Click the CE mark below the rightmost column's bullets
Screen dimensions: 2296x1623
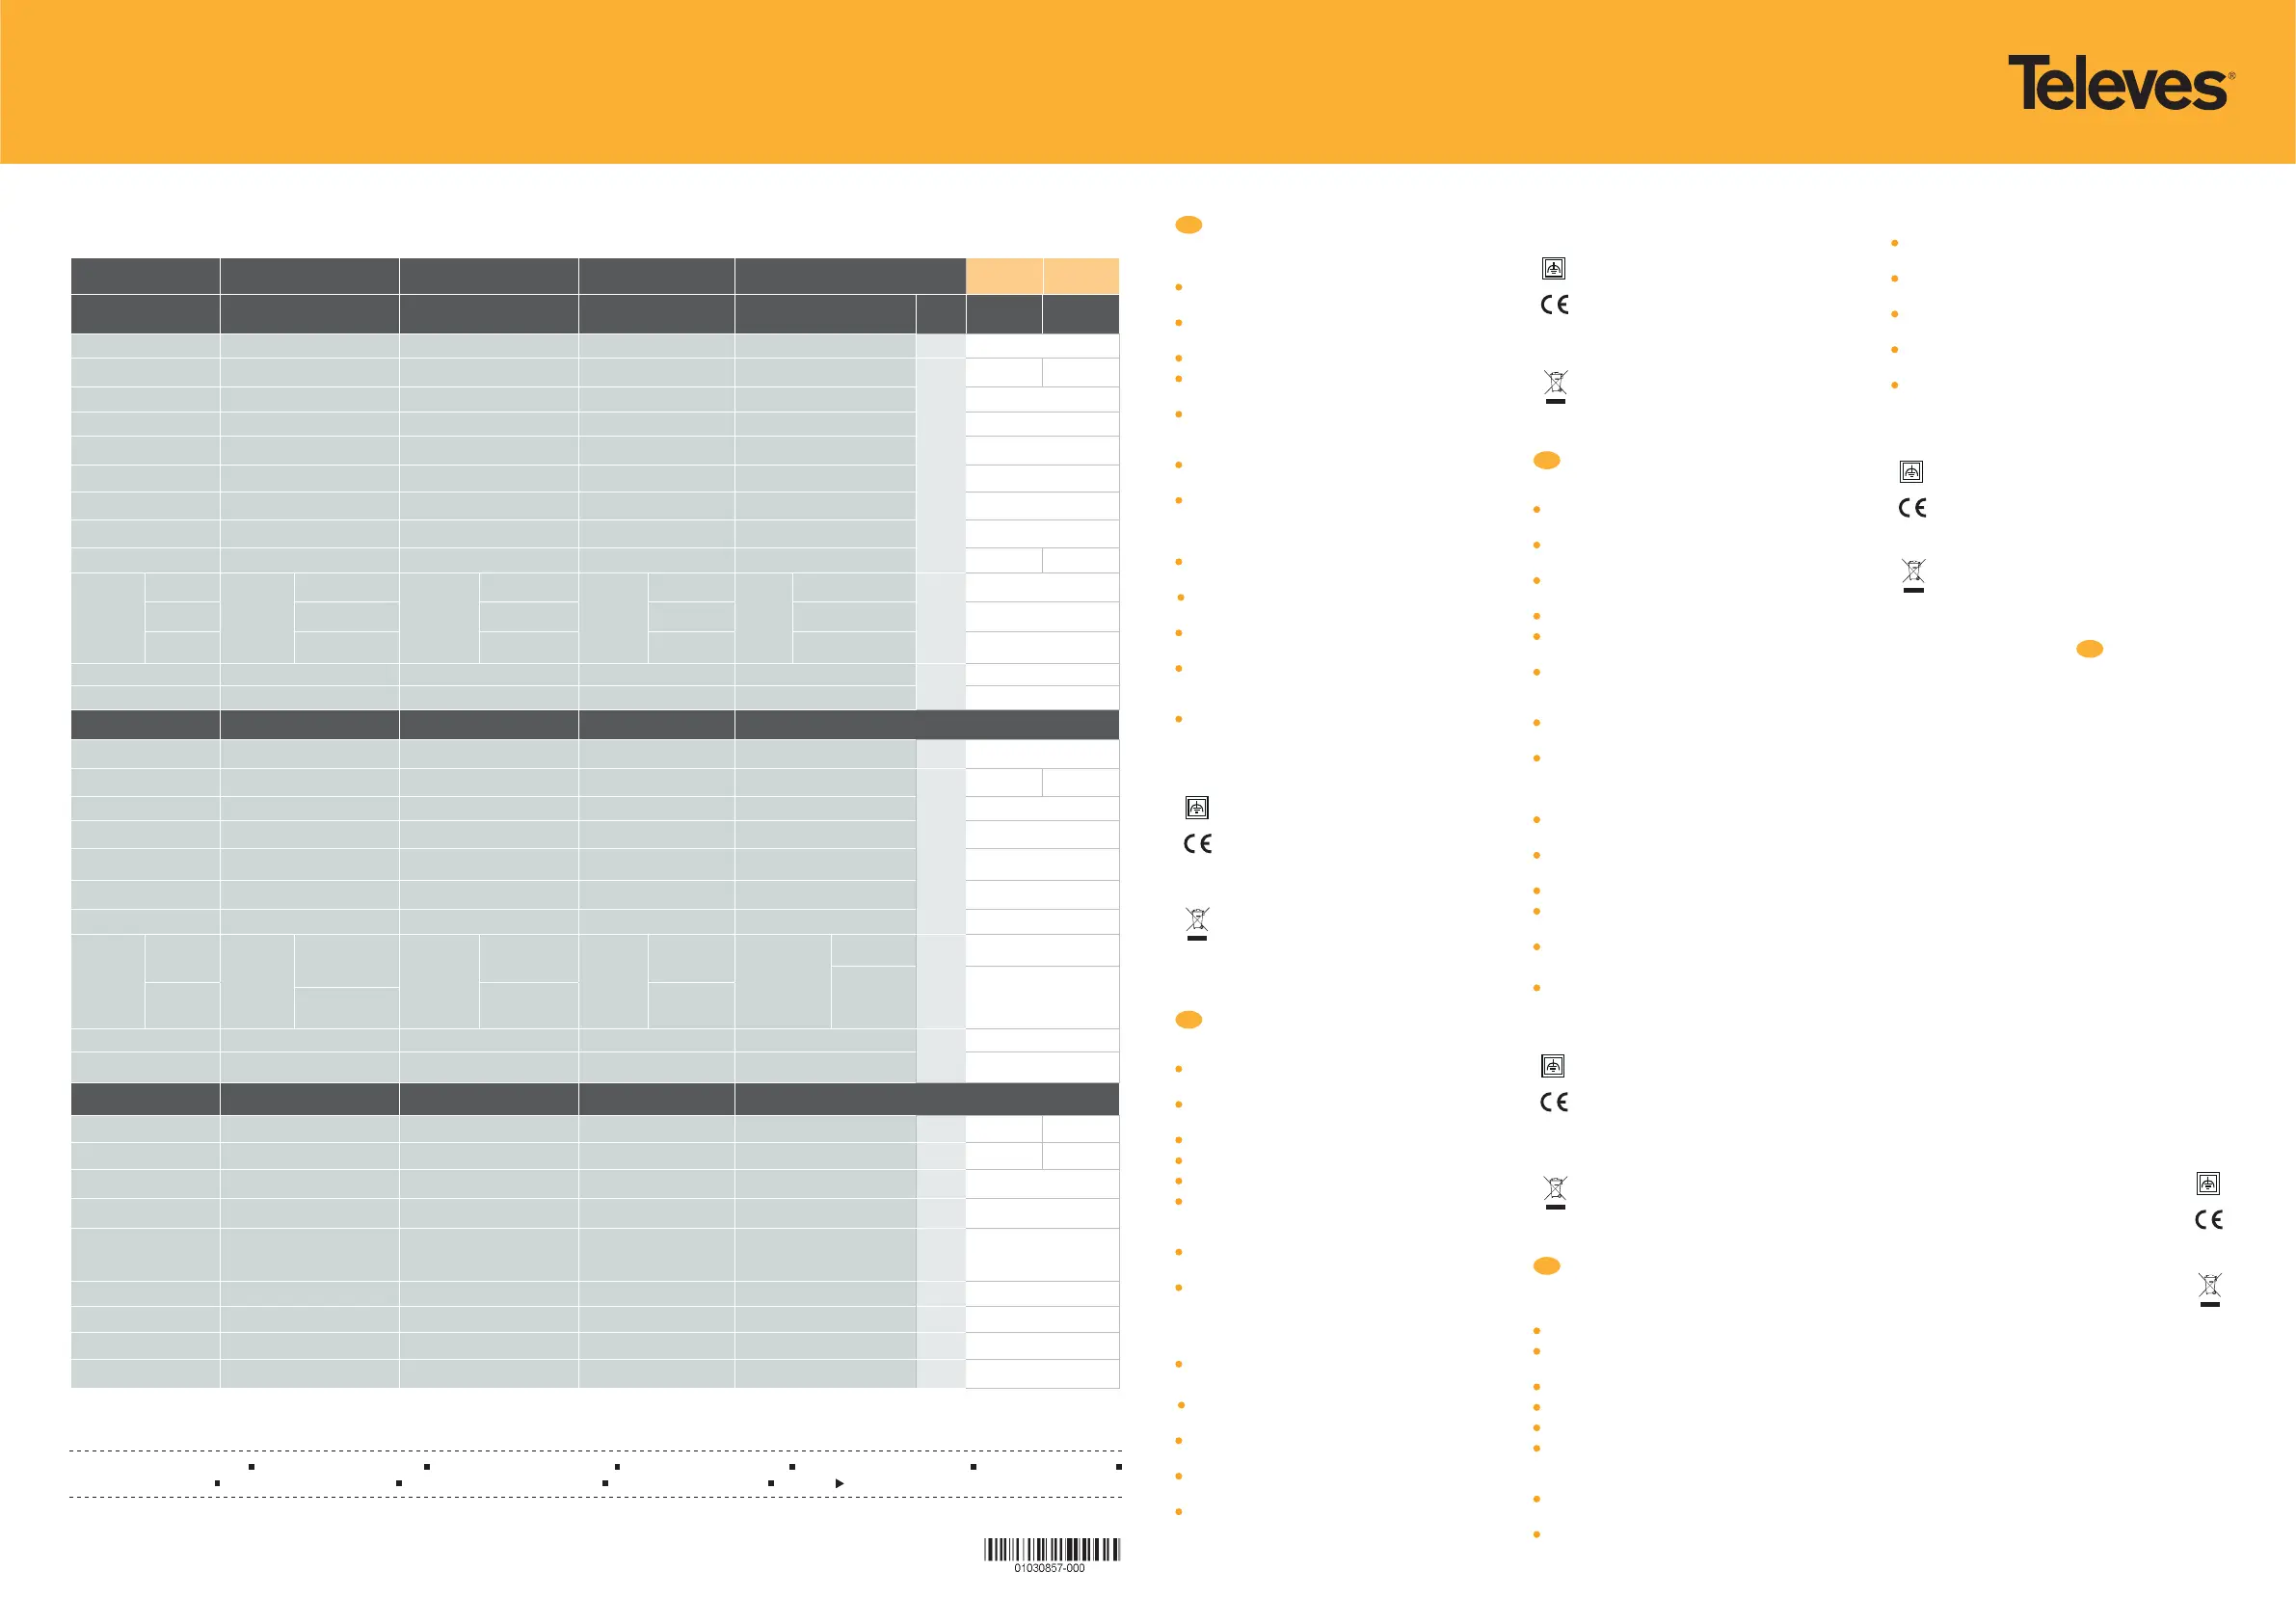click(x=1912, y=508)
